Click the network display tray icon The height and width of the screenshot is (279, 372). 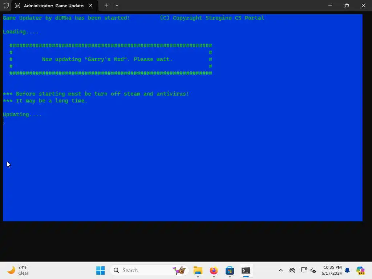304,270
